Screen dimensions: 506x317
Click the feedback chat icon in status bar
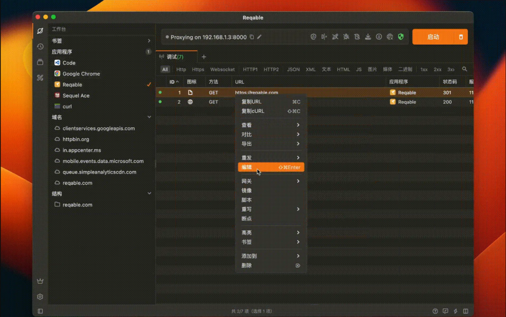[x=446, y=311]
